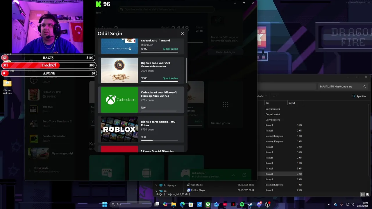This screenshot has height=209, width=372.
Task: Click the date 27.12.2025 01:54
Action: coord(246,190)
